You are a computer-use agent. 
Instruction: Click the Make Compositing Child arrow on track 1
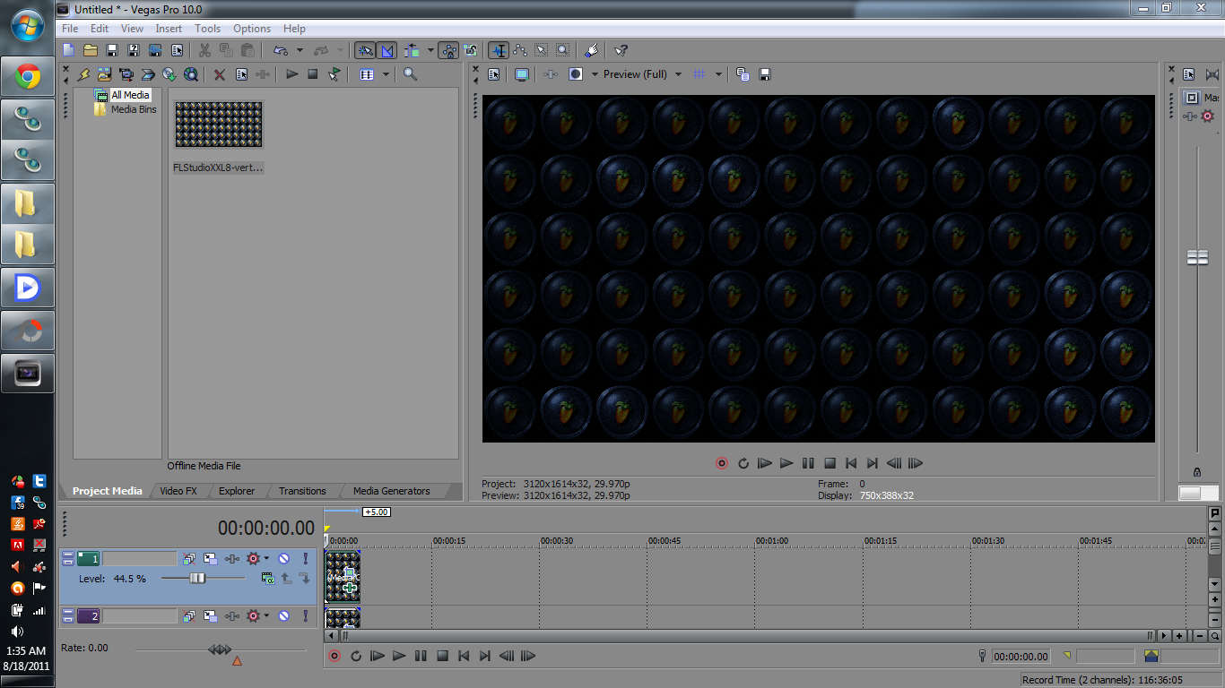(304, 579)
